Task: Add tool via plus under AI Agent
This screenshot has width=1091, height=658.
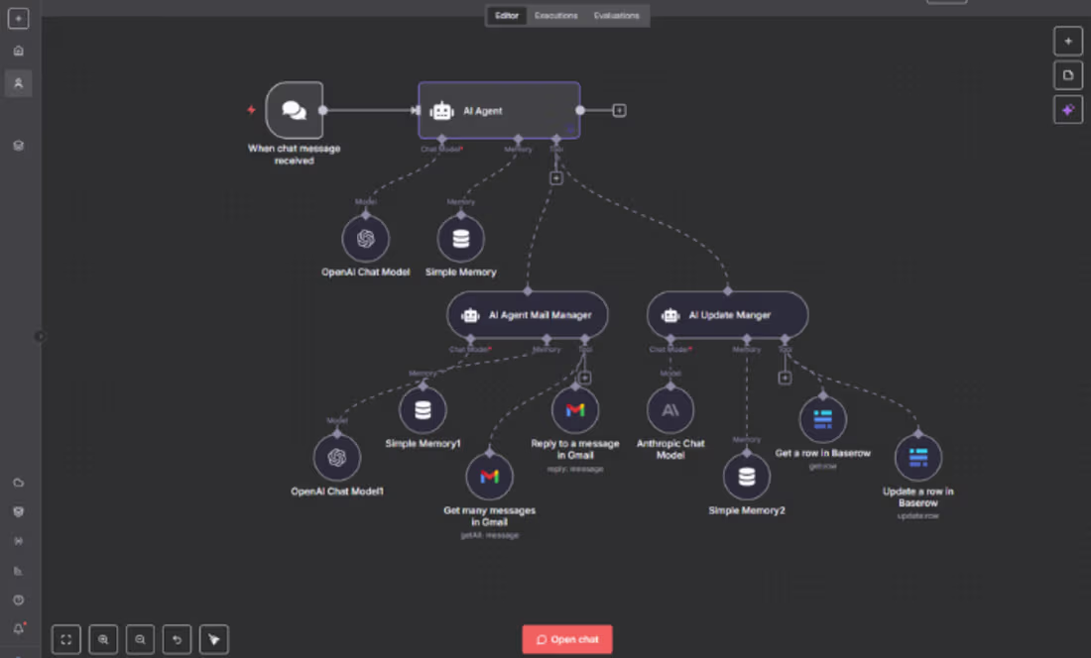Action: [x=556, y=178]
